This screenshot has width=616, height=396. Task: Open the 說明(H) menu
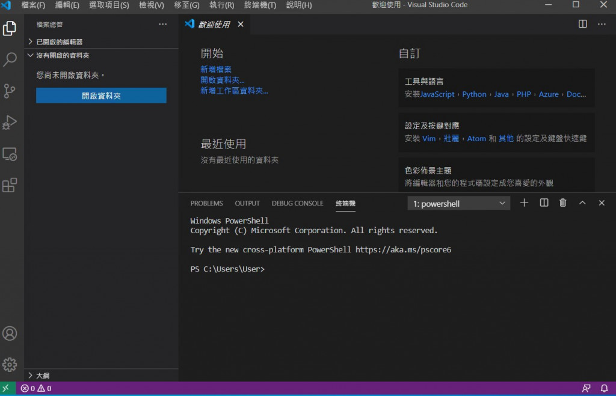click(x=299, y=5)
